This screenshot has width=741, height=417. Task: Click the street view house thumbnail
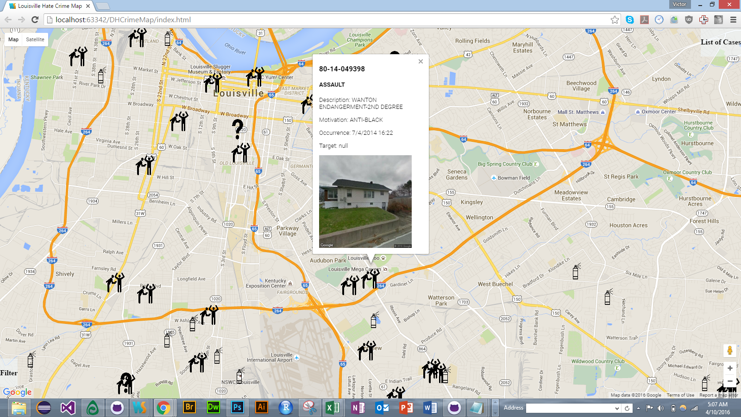coord(365,202)
